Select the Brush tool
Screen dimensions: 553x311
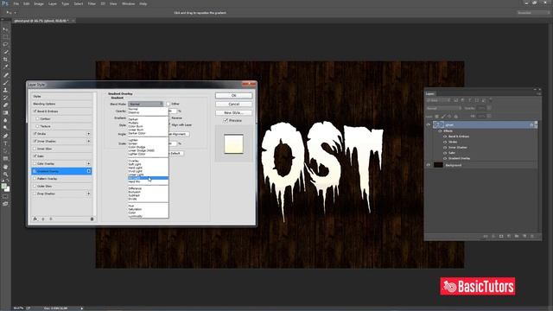pos(5,83)
